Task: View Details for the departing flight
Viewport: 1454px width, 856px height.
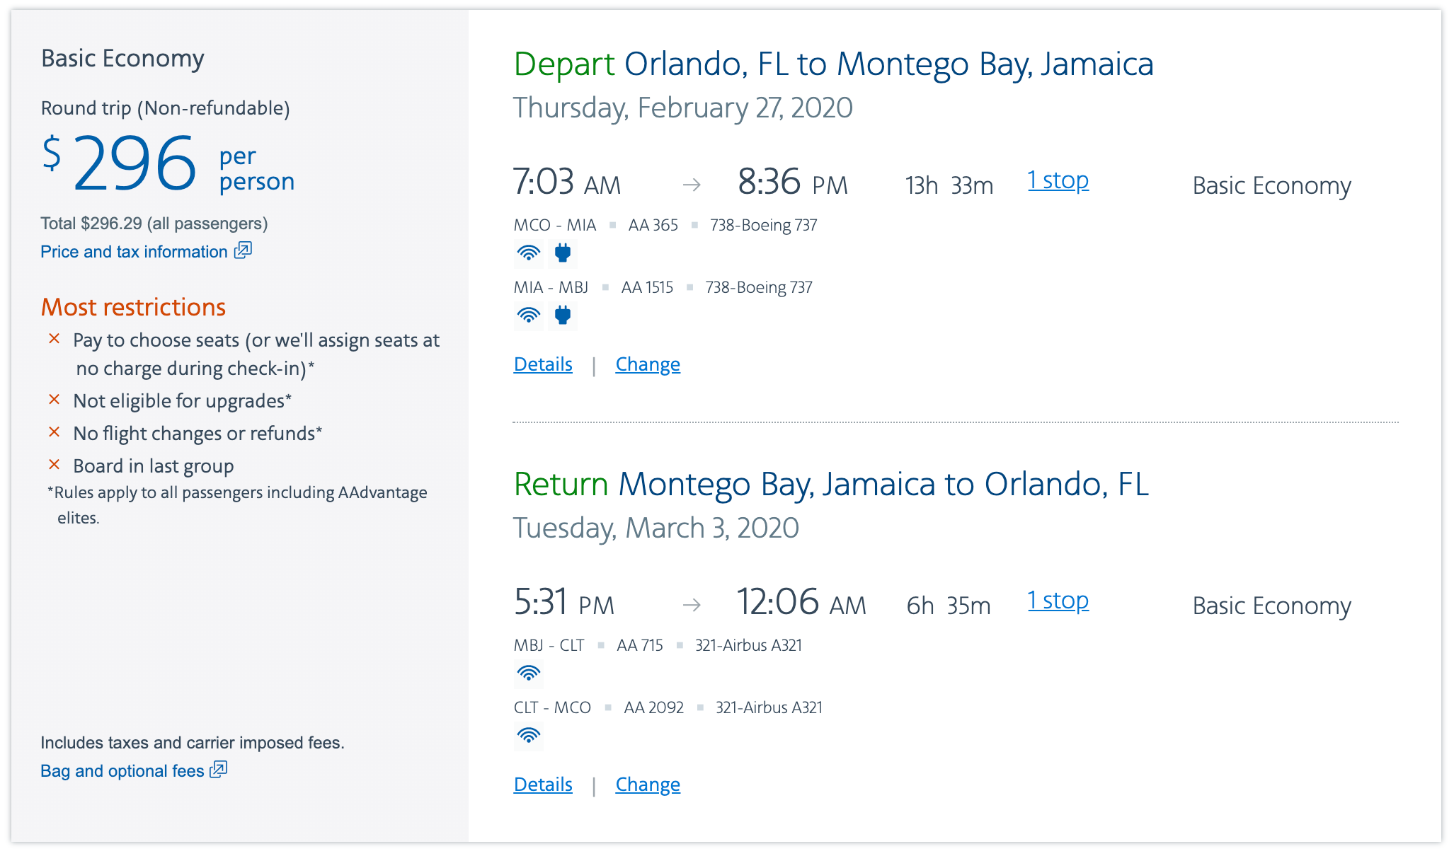Action: click(x=543, y=364)
